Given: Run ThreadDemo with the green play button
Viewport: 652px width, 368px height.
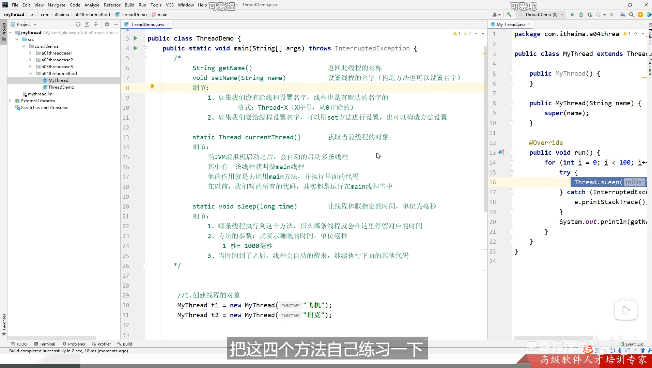Looking at the screenshot, I should [572, 15].
